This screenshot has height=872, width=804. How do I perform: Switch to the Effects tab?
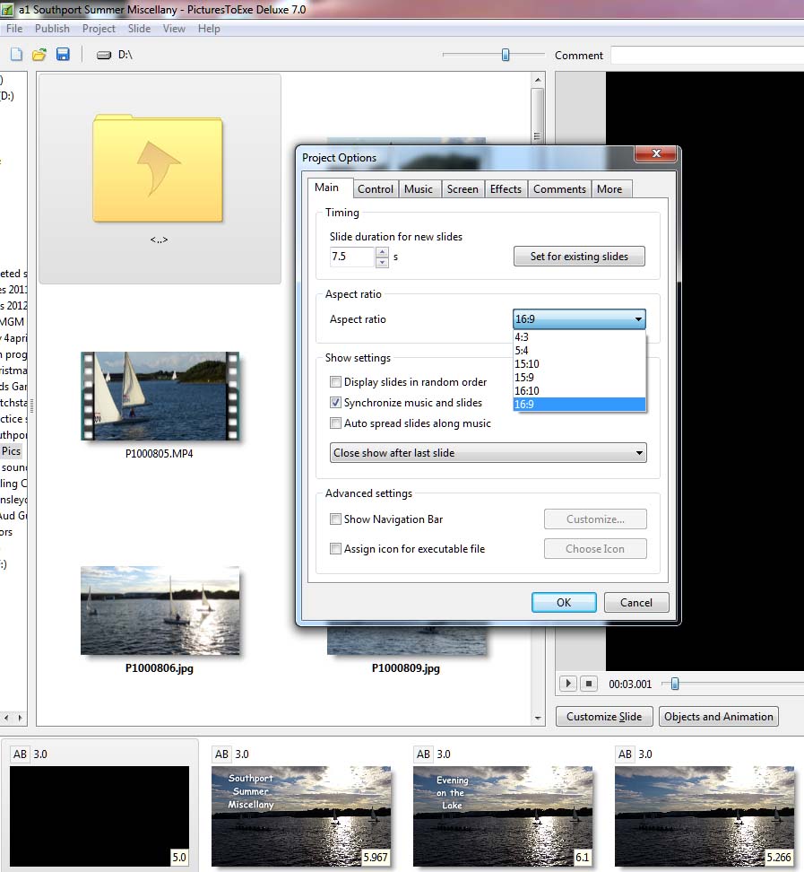click(x=506, y=189)
